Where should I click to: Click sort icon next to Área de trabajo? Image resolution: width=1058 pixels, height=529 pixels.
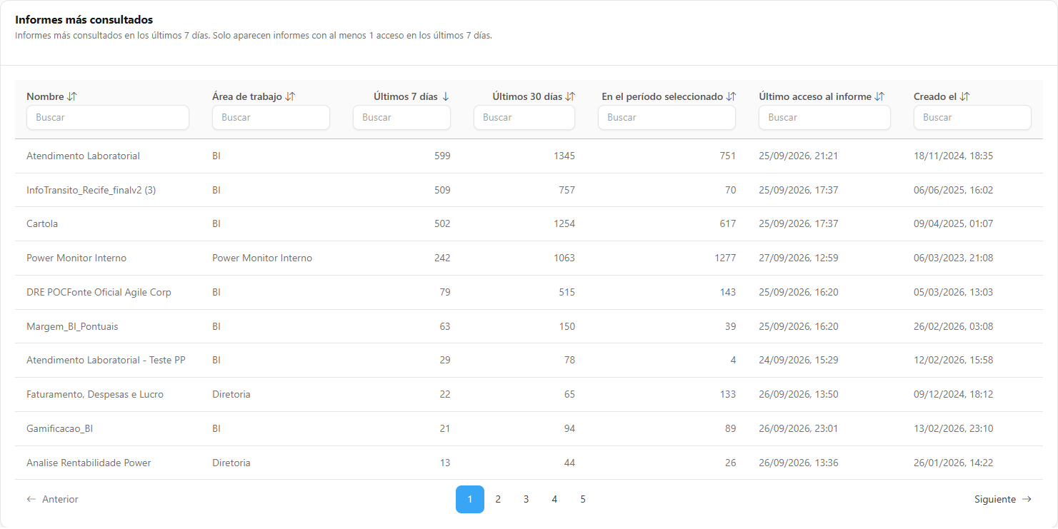point(290,96)
